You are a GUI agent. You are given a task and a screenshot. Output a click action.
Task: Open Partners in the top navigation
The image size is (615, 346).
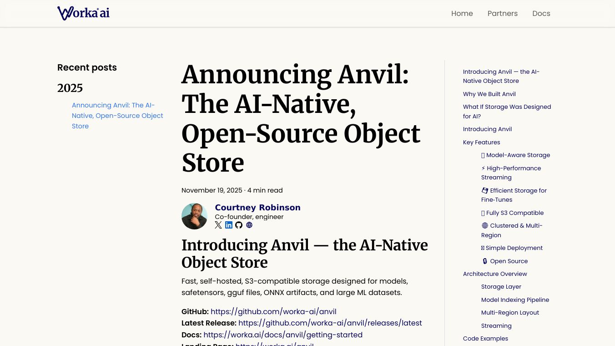[503, 14]
